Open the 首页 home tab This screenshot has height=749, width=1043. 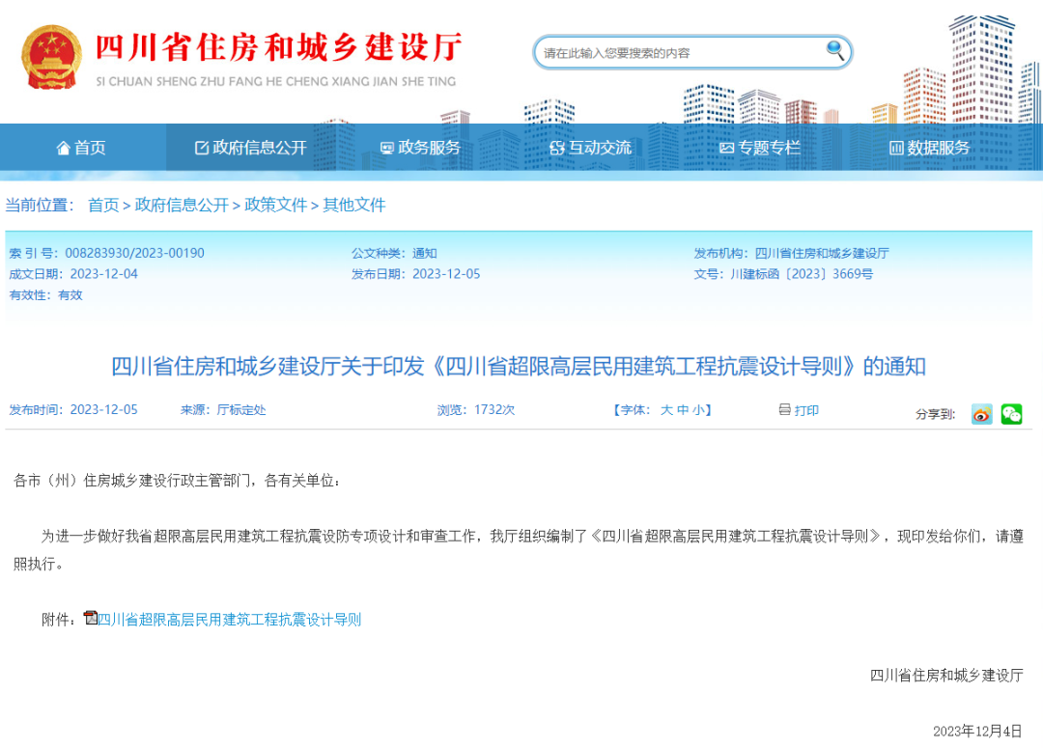(82, 148)
